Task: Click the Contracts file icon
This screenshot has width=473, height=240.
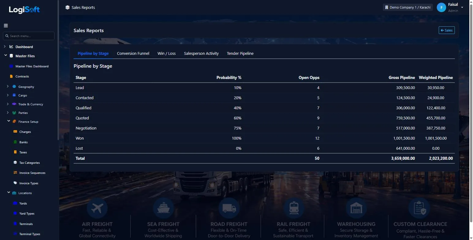Action: 11,76
